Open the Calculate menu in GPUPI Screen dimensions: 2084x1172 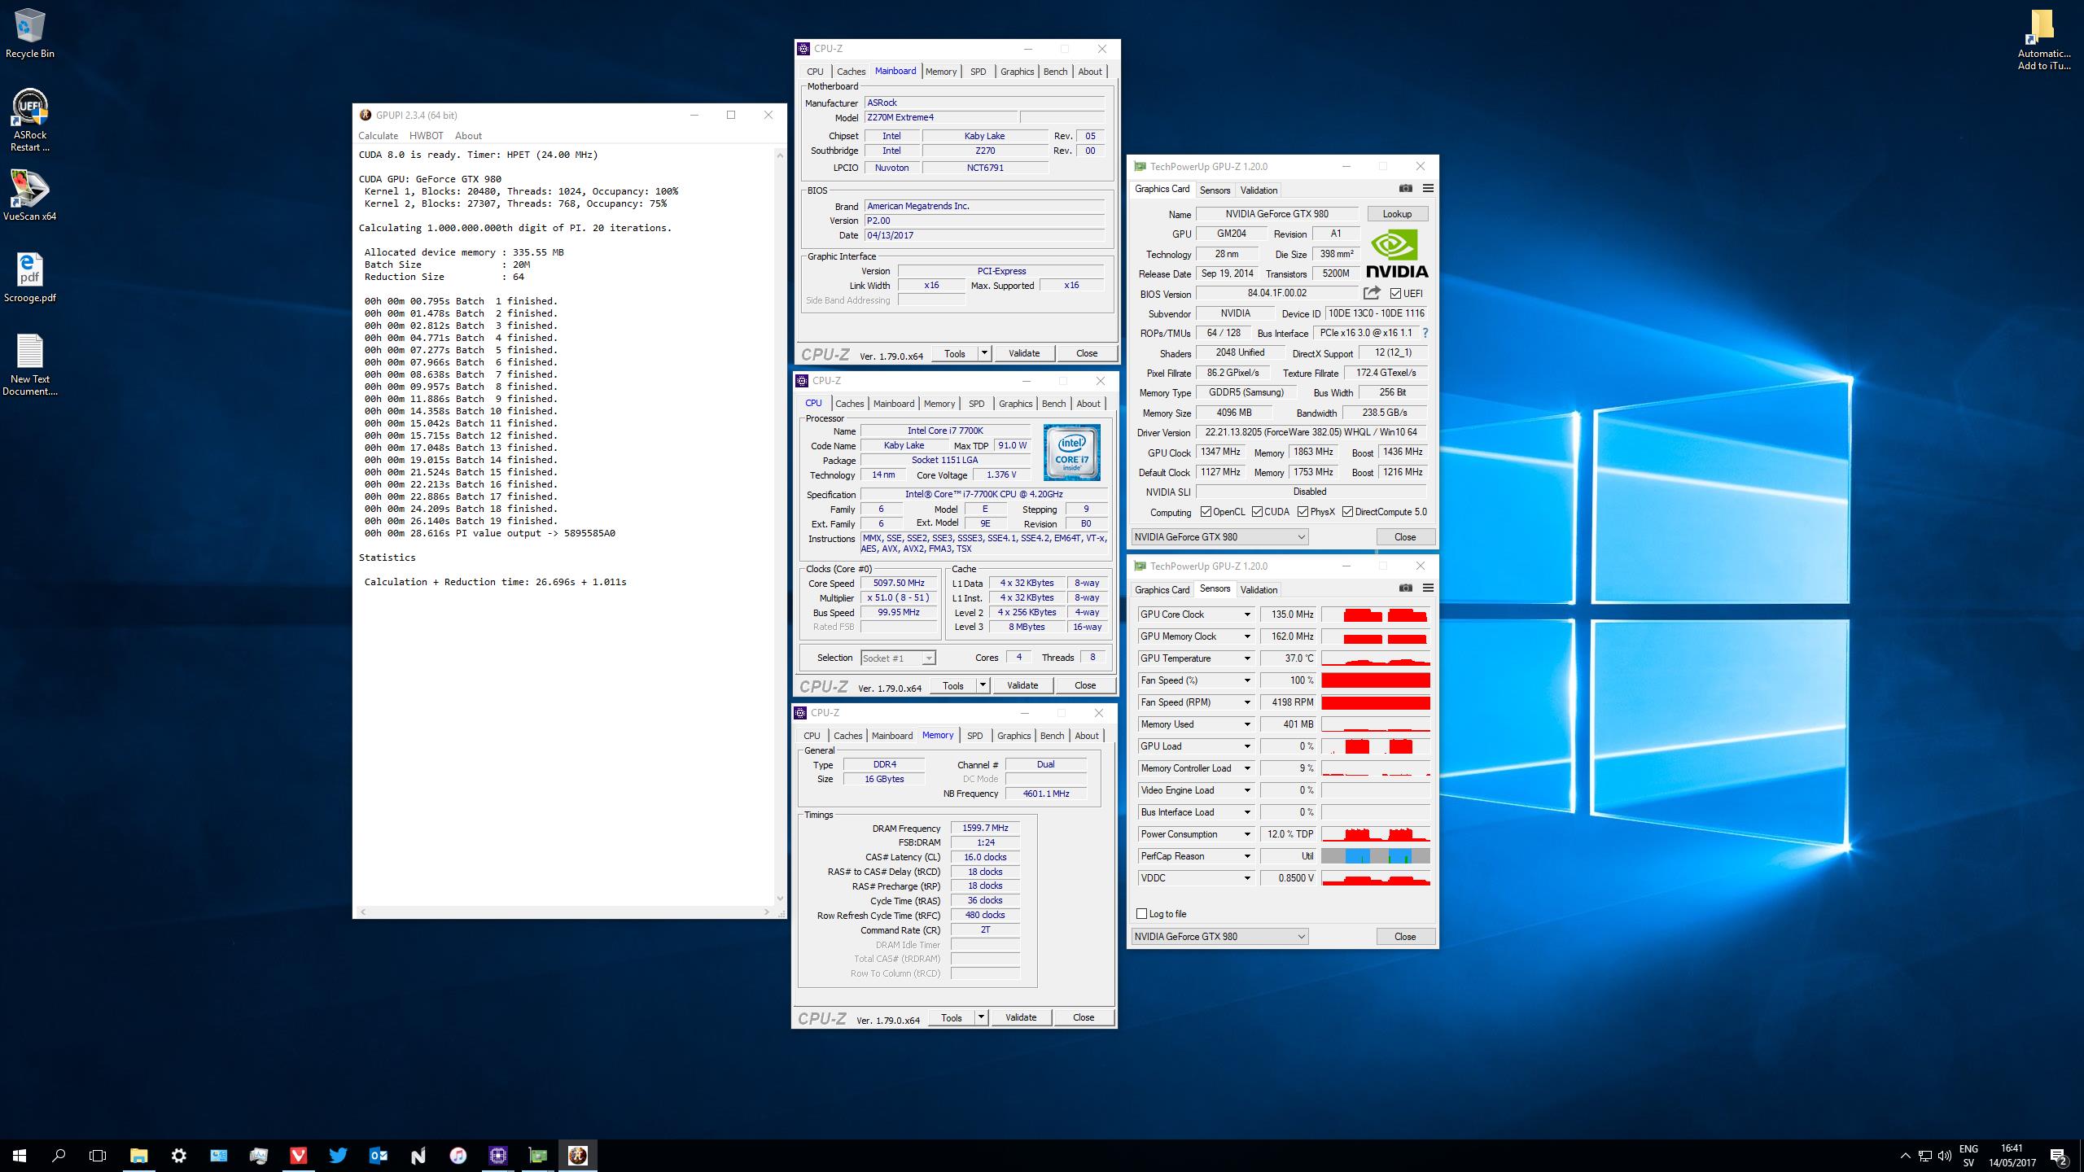pos(378,136)
